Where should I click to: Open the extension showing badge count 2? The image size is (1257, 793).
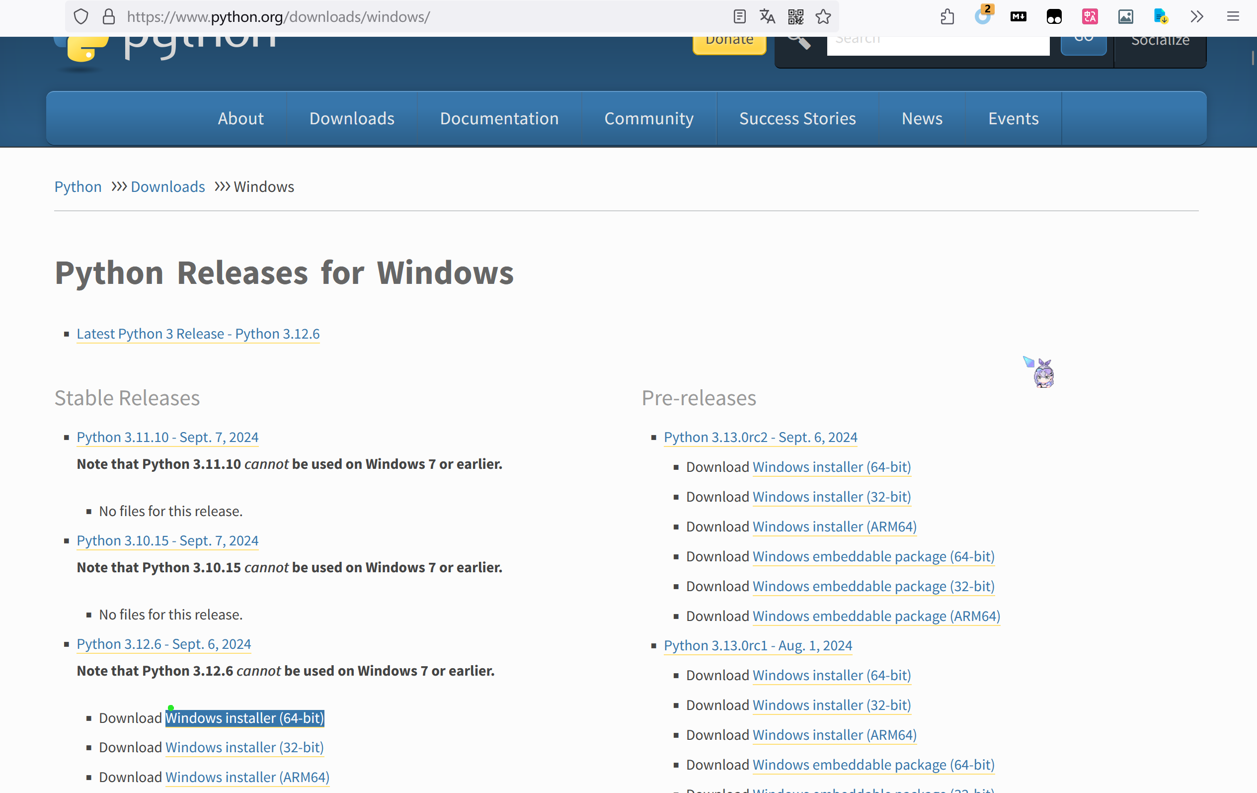point(983,16)
